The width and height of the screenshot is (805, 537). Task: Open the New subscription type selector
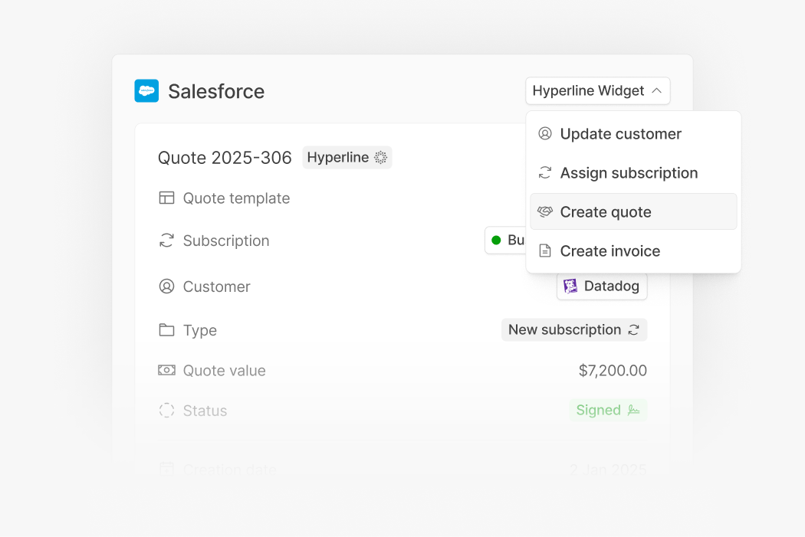(x=574, y=330)
